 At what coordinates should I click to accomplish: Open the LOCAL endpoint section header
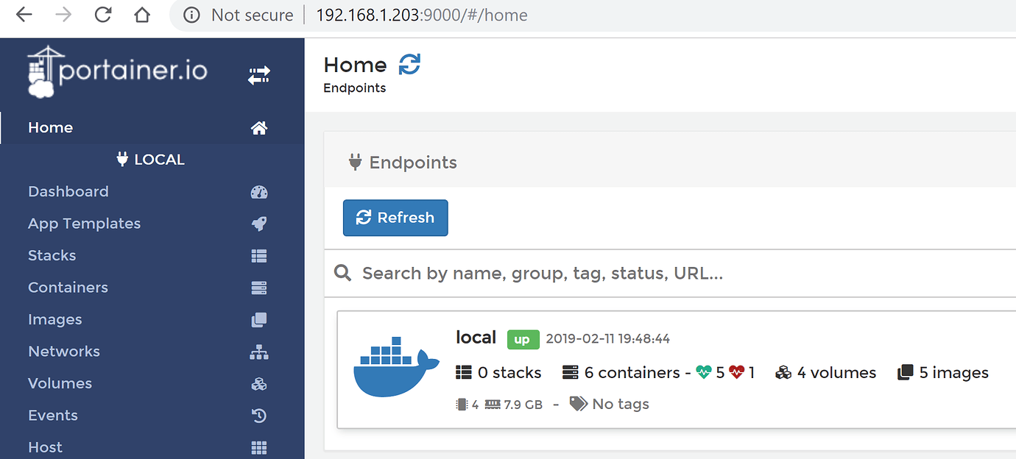(150, 159)
